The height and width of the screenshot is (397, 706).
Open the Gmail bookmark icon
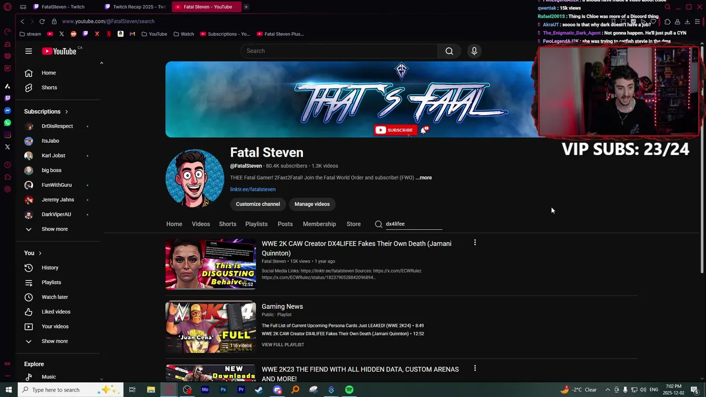point(132,34)
